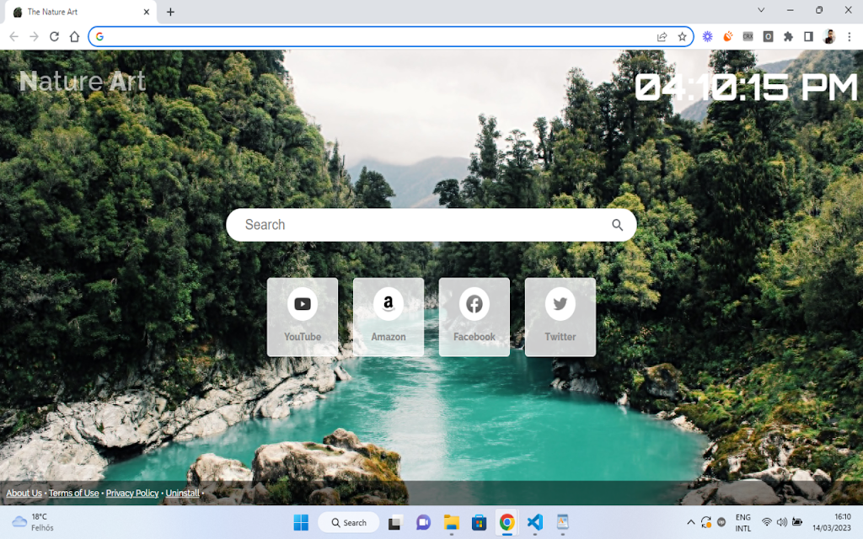Open the battery status tray icon

pos(797,522)
